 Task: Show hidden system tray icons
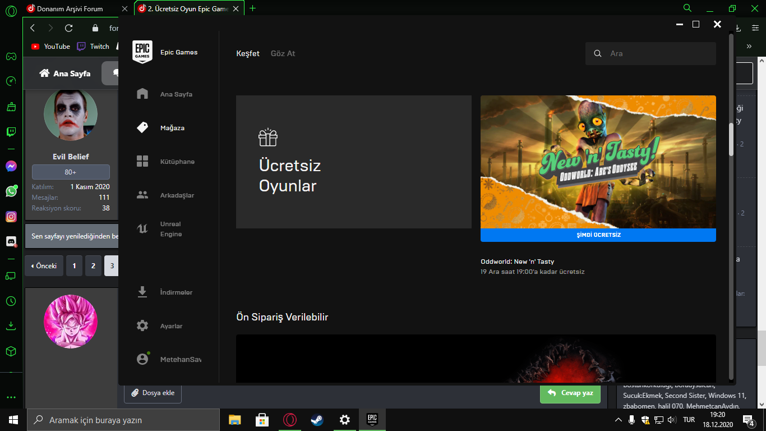[619, 420]
